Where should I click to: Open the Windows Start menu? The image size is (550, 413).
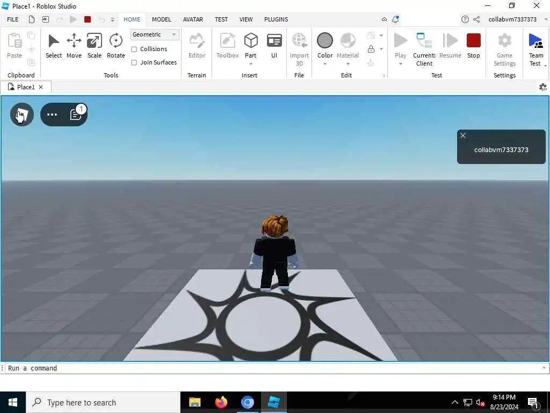pyautogui.click(x=13, y=402)
